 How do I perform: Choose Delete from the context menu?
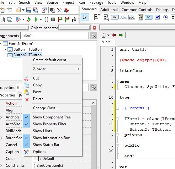click(52, 99)
